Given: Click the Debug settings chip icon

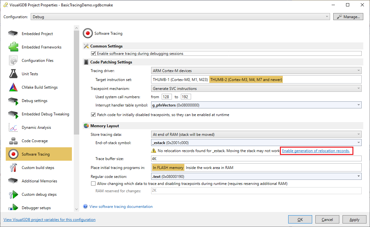Looking at the screenshot, I should click(x=13, y=101).
